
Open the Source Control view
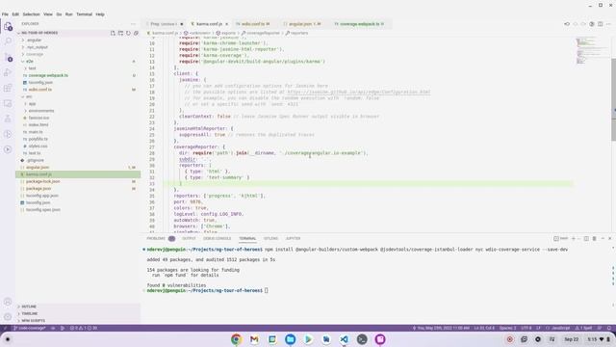8,57
